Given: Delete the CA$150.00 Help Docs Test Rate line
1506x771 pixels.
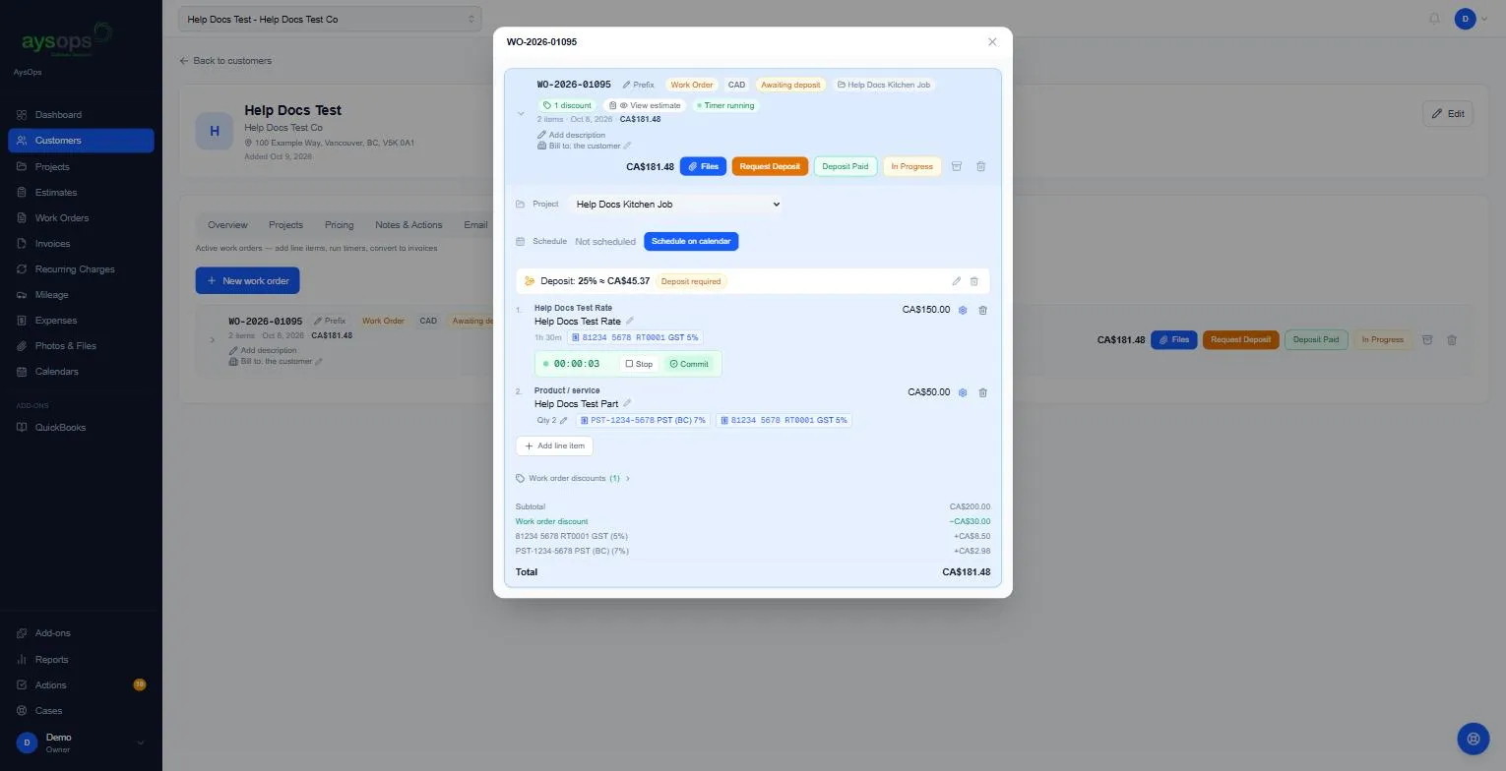Looking at the screenshot, I should tap(982, 310).
